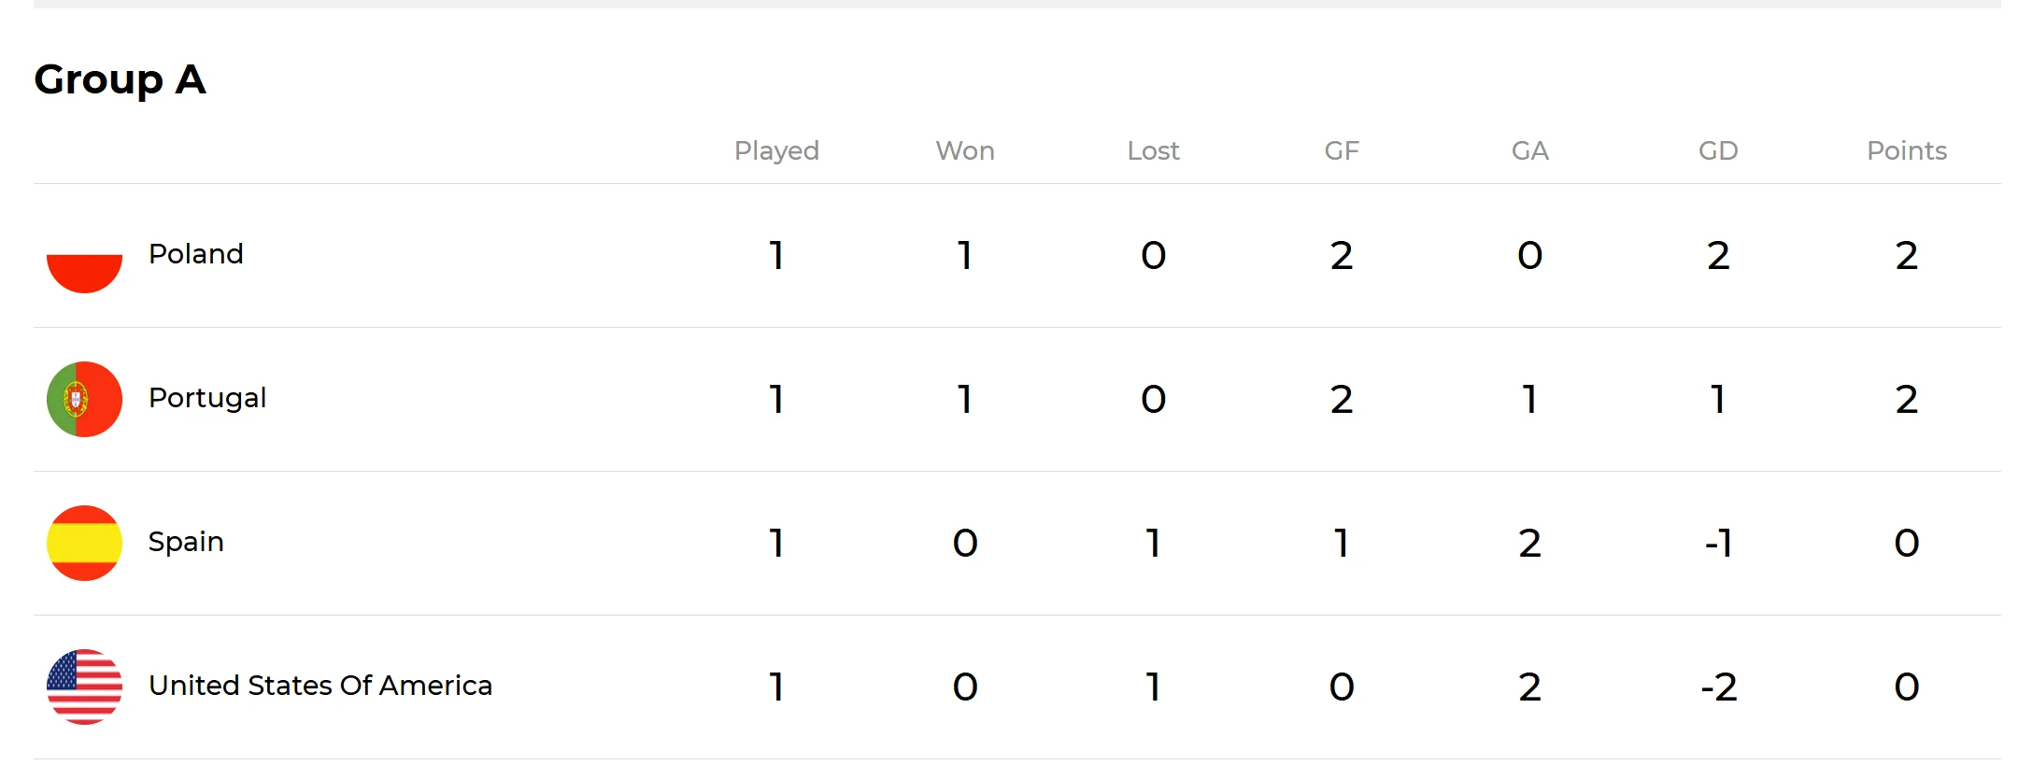Click the Portugal flag icon
The height and width of the screenshot is (765, 2018).
[84, 399]
